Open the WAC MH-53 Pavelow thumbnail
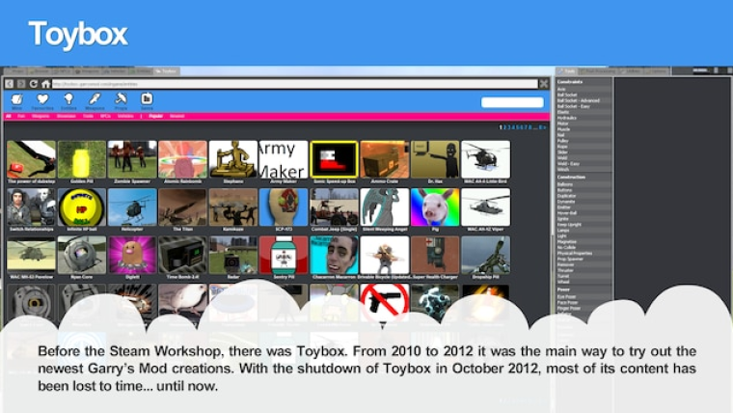Screen dimensions: 733x413 tap(31, 255)
